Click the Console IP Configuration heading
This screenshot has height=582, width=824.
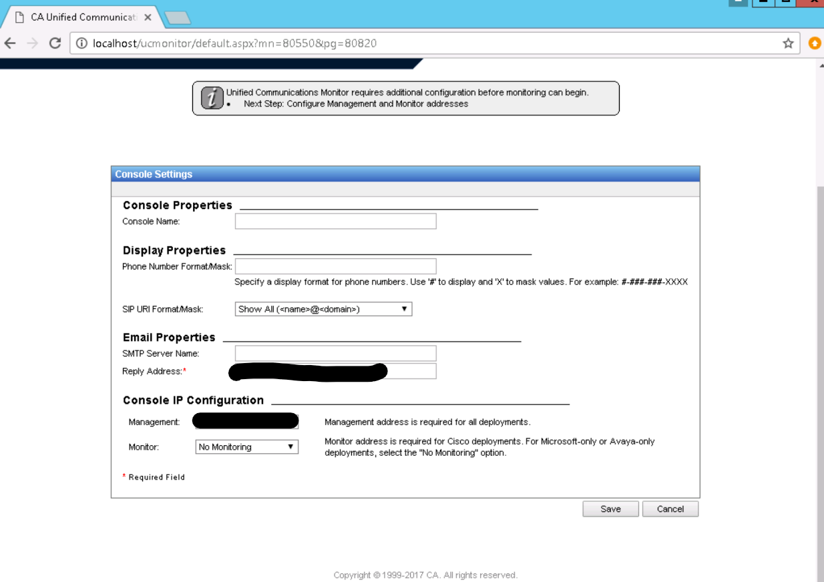tap(194, 400)
